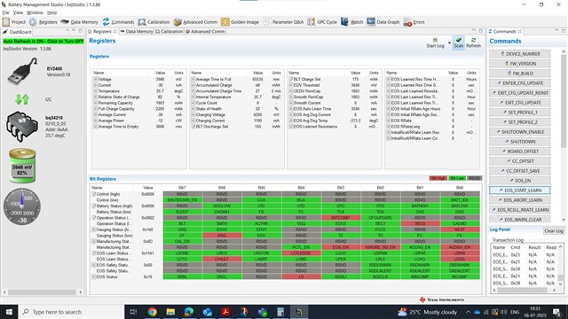Click the red LFAULT bit cell
Screen dimensions: 568x319
[x=222, y=259]
